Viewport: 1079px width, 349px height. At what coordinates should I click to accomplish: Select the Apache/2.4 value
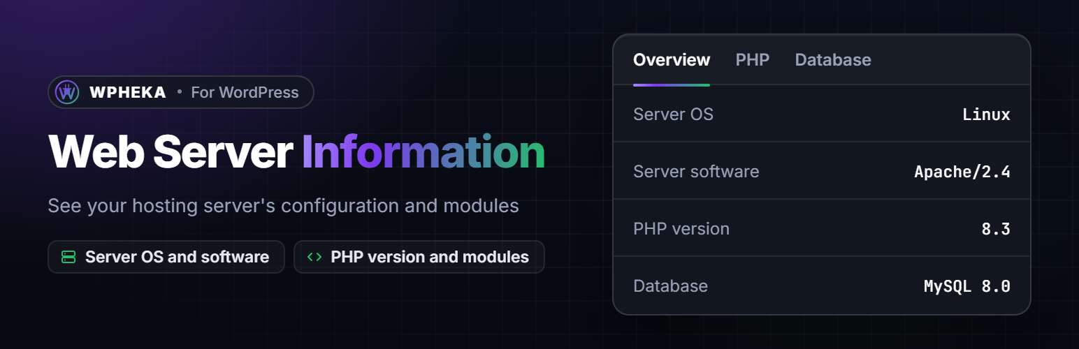(x=962, y=172)
